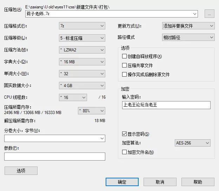Expand 固实数据大小 4 GB dropdown
Image resolution: width=219 pixels, height=191 pixels.
82,85
